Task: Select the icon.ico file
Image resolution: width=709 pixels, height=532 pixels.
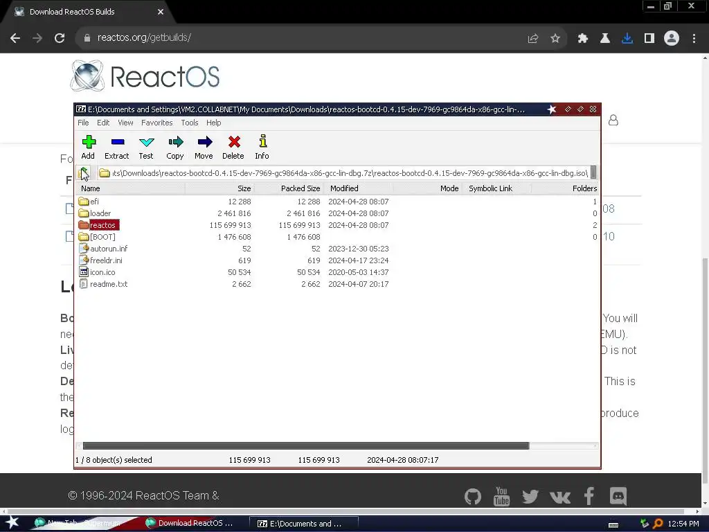Action: [97, 272]
